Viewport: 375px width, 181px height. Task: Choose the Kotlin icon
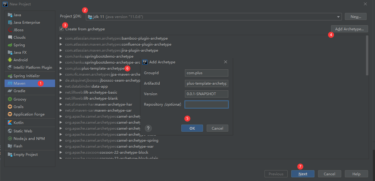[10, 123]
